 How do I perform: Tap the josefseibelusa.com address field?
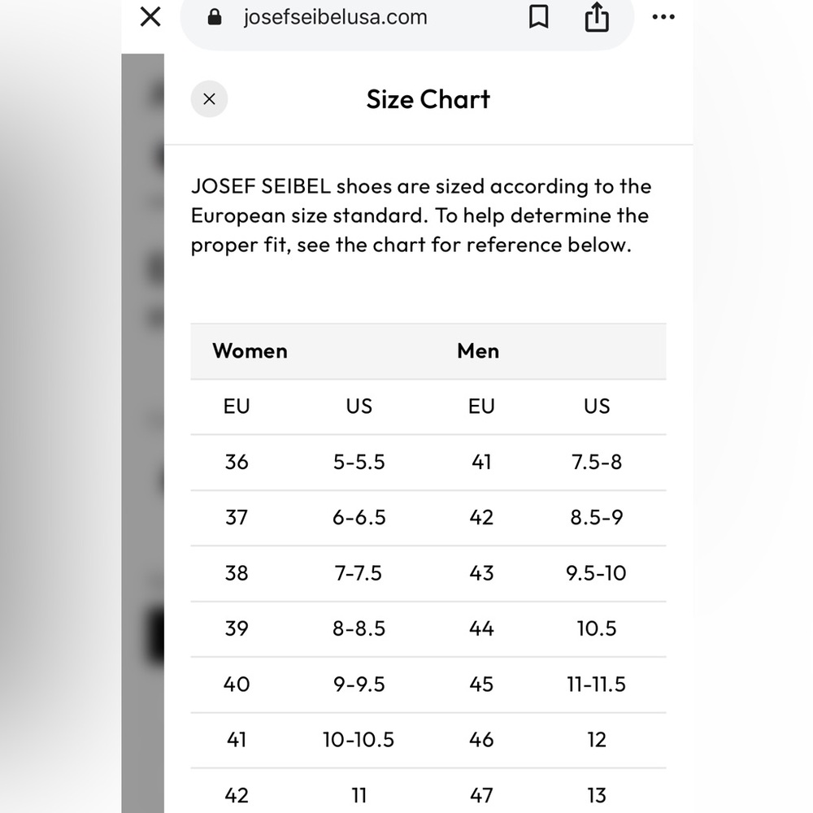click(335, 18)
